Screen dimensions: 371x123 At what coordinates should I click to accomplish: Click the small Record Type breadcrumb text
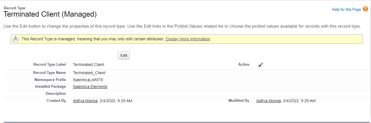pyautogui.click(x=14, y=8)
